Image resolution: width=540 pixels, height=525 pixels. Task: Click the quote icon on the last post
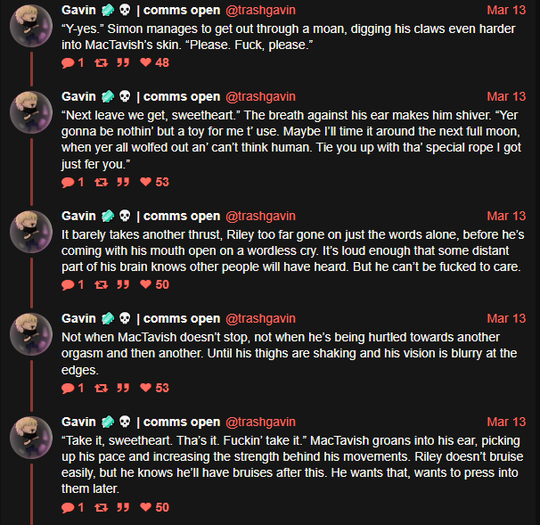click(123, 507)
